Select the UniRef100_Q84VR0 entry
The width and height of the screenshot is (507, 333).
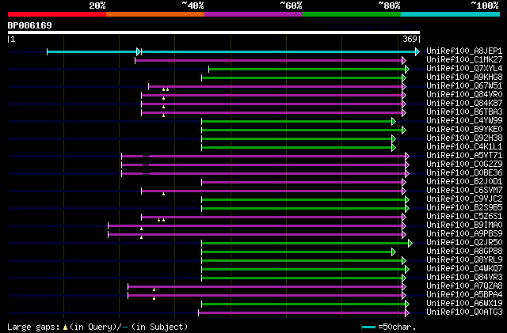click(464, 95)
